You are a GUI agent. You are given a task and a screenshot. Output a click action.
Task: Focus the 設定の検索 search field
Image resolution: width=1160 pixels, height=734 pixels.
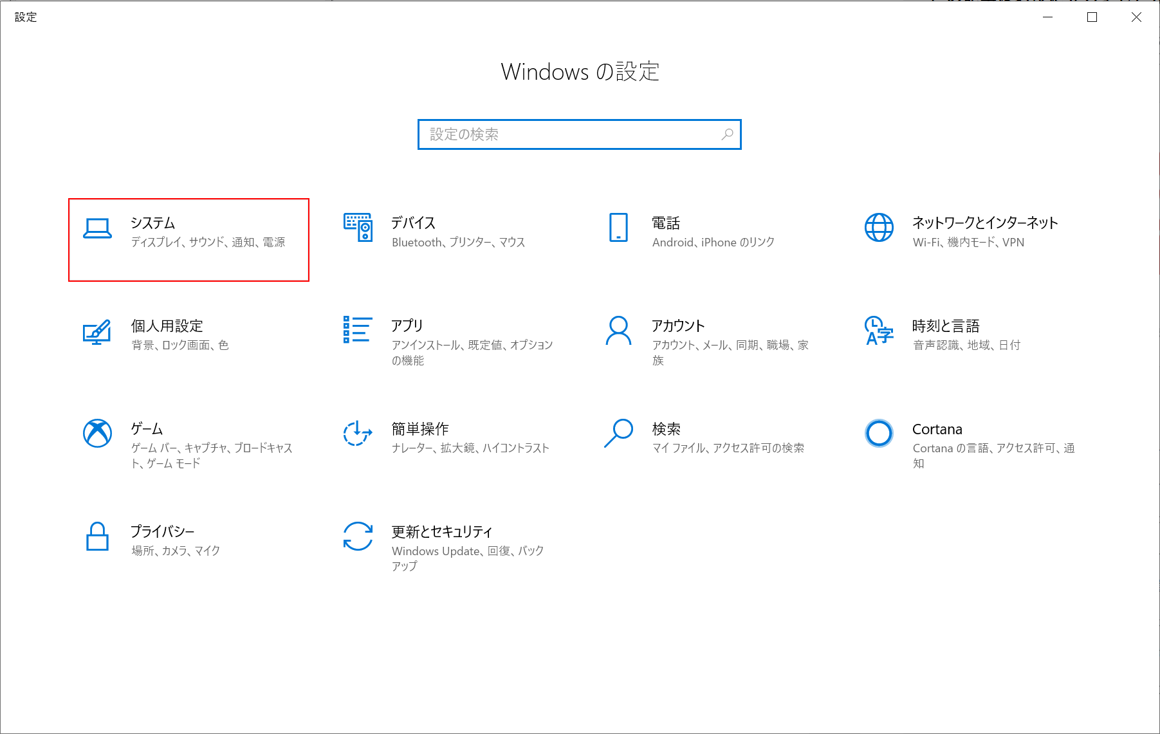coord(579,134)
